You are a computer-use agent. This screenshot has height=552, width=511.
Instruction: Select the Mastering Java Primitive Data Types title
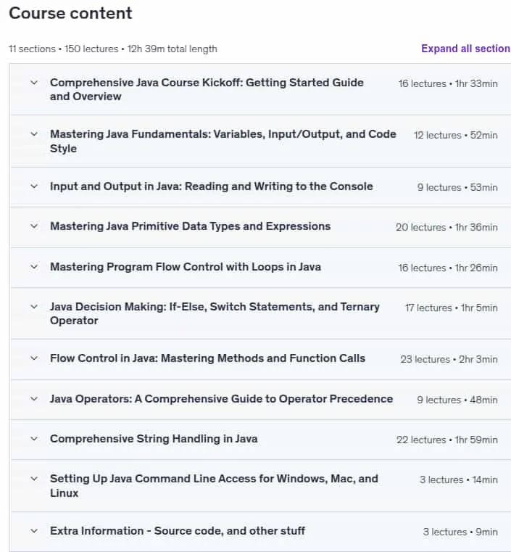pos(190,226)
